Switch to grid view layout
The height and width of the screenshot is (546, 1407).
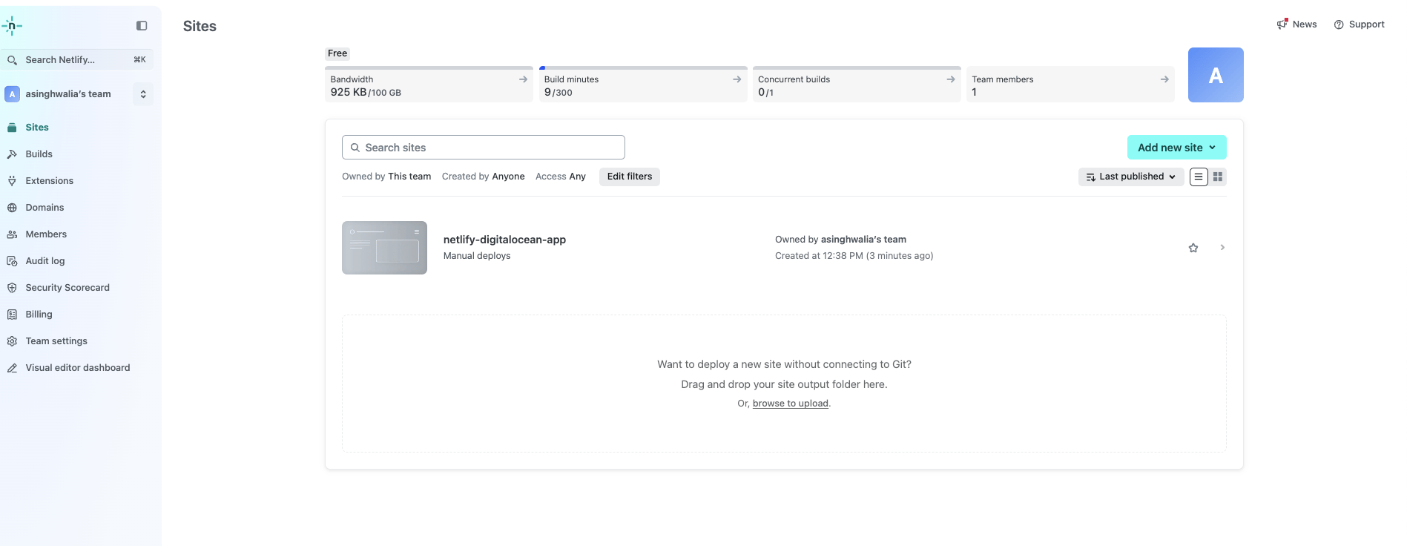[1218, 177]
